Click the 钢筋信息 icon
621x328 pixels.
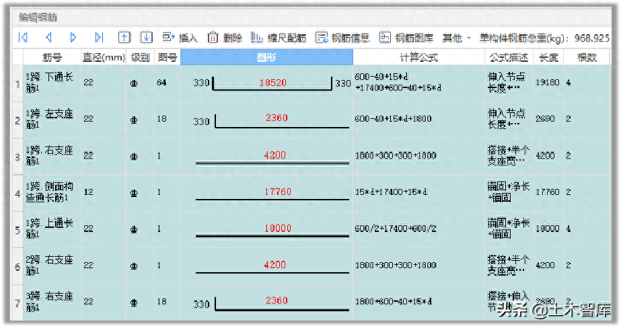(x=321, y=38)
